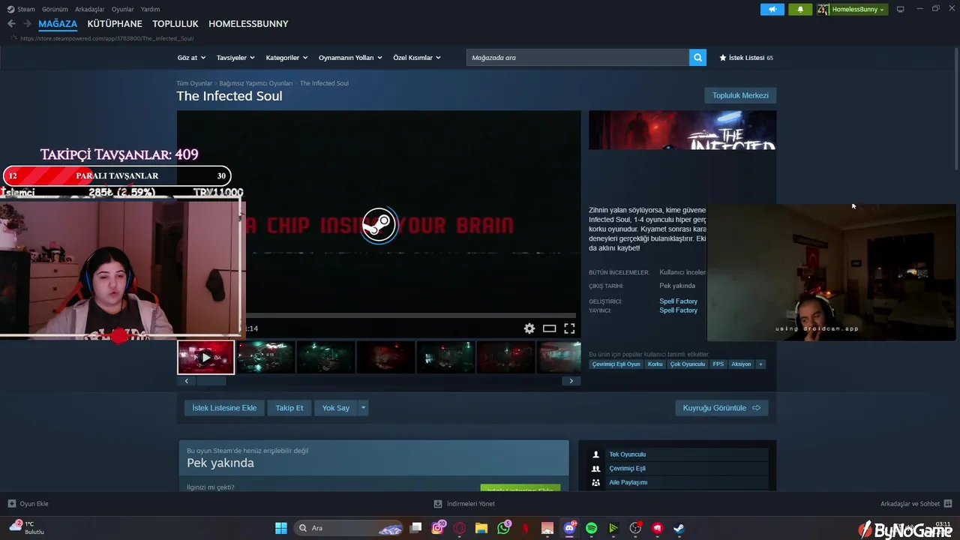Select the Çevrimiçi Eşli Oyun tag
Image resolution: width=960 pixels, height=540 pixels.
[616, 364]
